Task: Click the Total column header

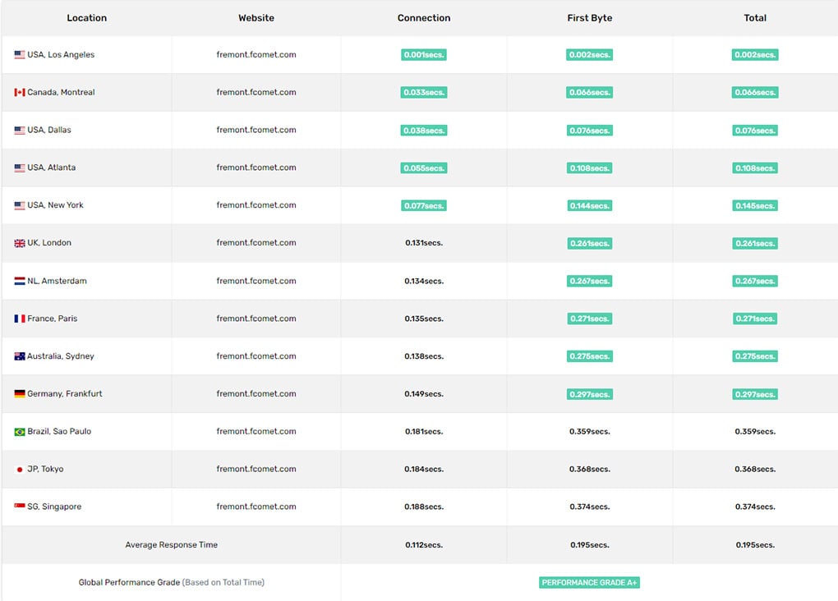Action: click(755, 18)
